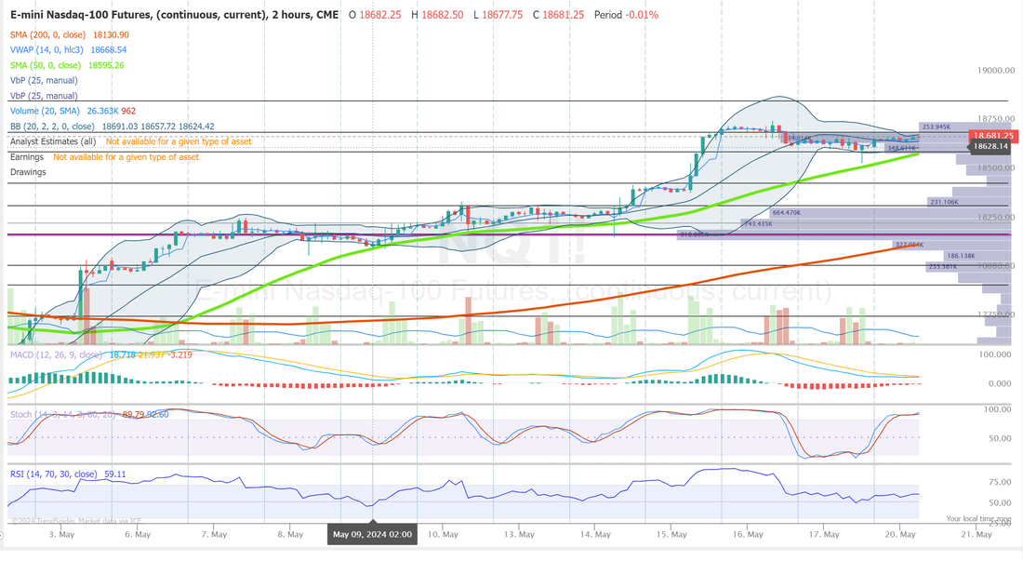1023x561 pixels.
Task: Click the 3. May date axis label
Action: (x=62, y=534)
